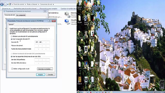Click the Máscara de subred field
Screen dimensions: 165x93
[42, 45]
